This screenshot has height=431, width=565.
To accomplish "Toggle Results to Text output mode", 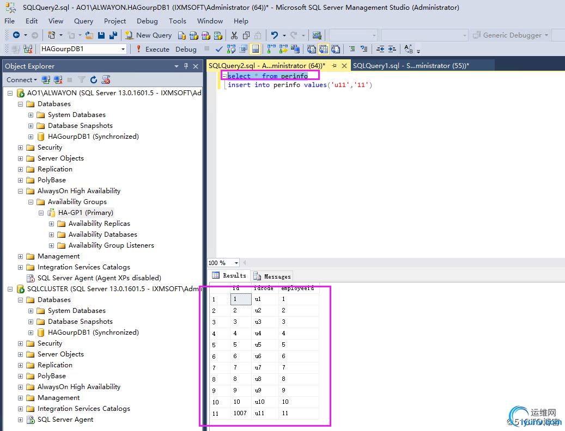I will [x=311, y=49].
